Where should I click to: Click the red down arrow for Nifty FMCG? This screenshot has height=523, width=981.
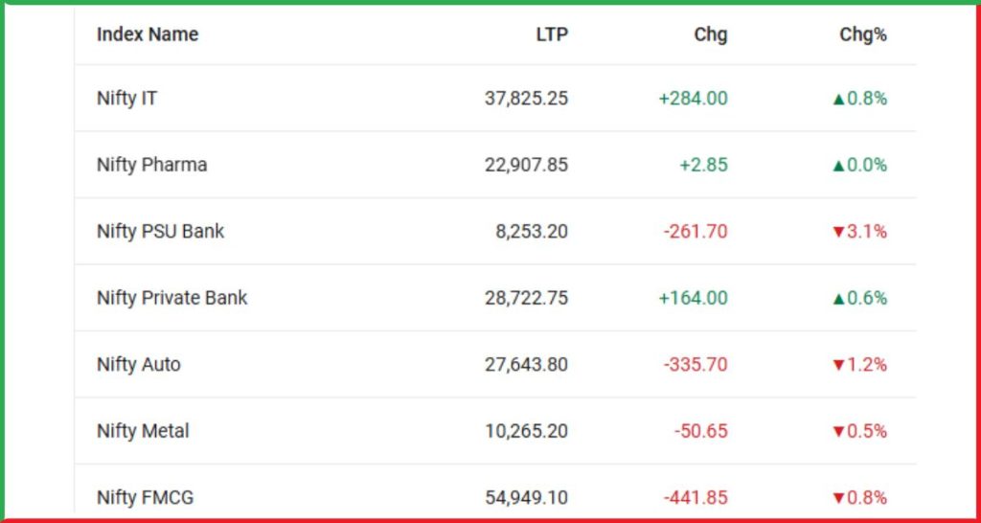point(839,498)
